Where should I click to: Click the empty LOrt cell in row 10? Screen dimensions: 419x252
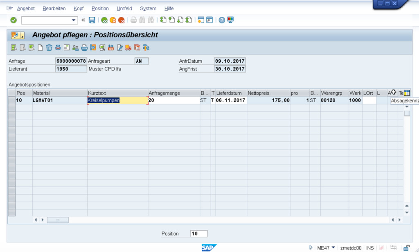369,100
